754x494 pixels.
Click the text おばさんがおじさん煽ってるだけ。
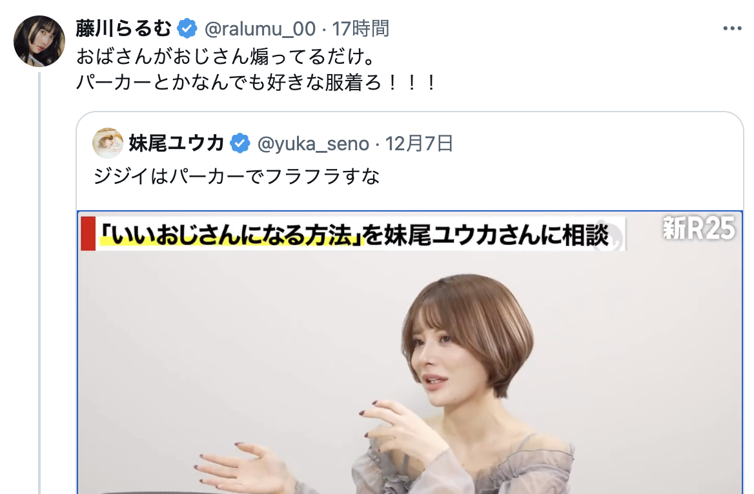tap(225, 57)
